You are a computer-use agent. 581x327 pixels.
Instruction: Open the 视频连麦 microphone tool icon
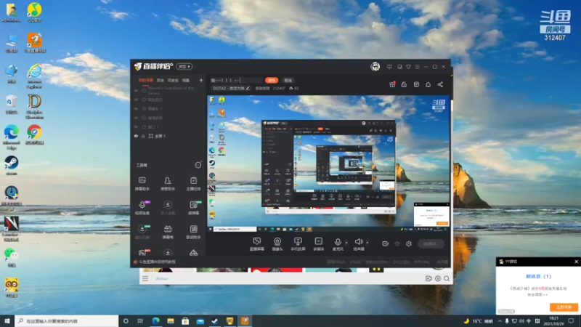[142, 208]
